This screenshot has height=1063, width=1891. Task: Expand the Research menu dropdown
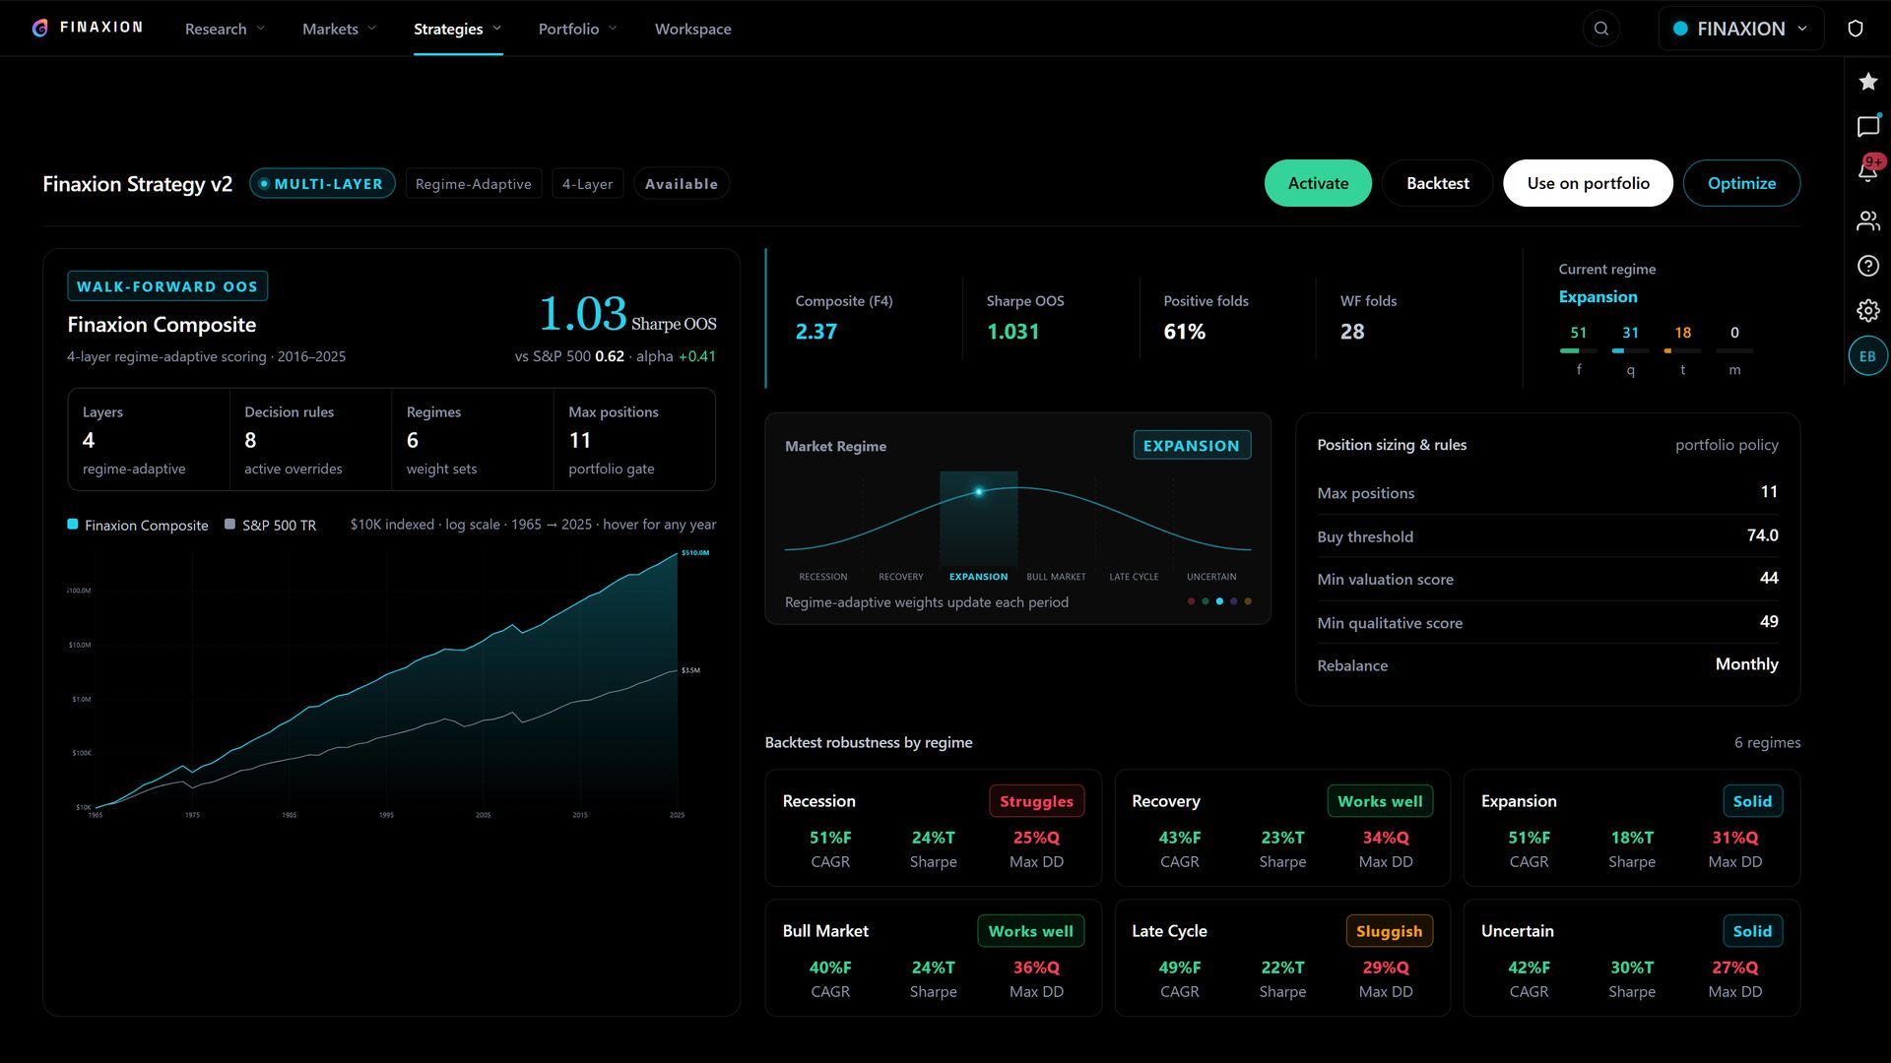(225, 29)
